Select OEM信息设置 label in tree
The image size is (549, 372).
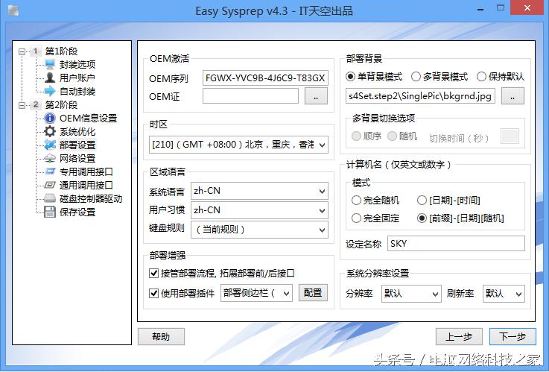click(88, 118)
